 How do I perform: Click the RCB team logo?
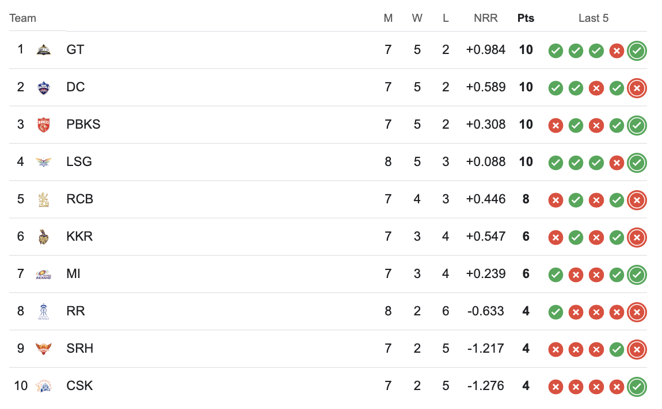(44, 200)
